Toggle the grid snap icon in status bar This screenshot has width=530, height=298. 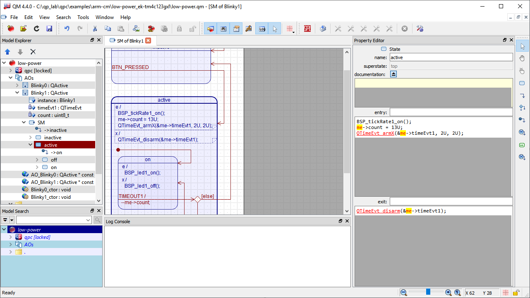506,293
